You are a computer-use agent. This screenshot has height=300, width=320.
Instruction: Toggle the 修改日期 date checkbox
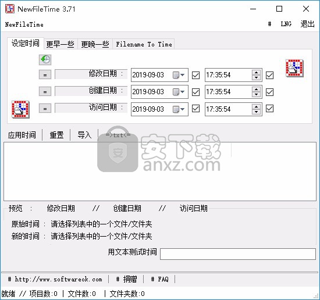point(195,75)
